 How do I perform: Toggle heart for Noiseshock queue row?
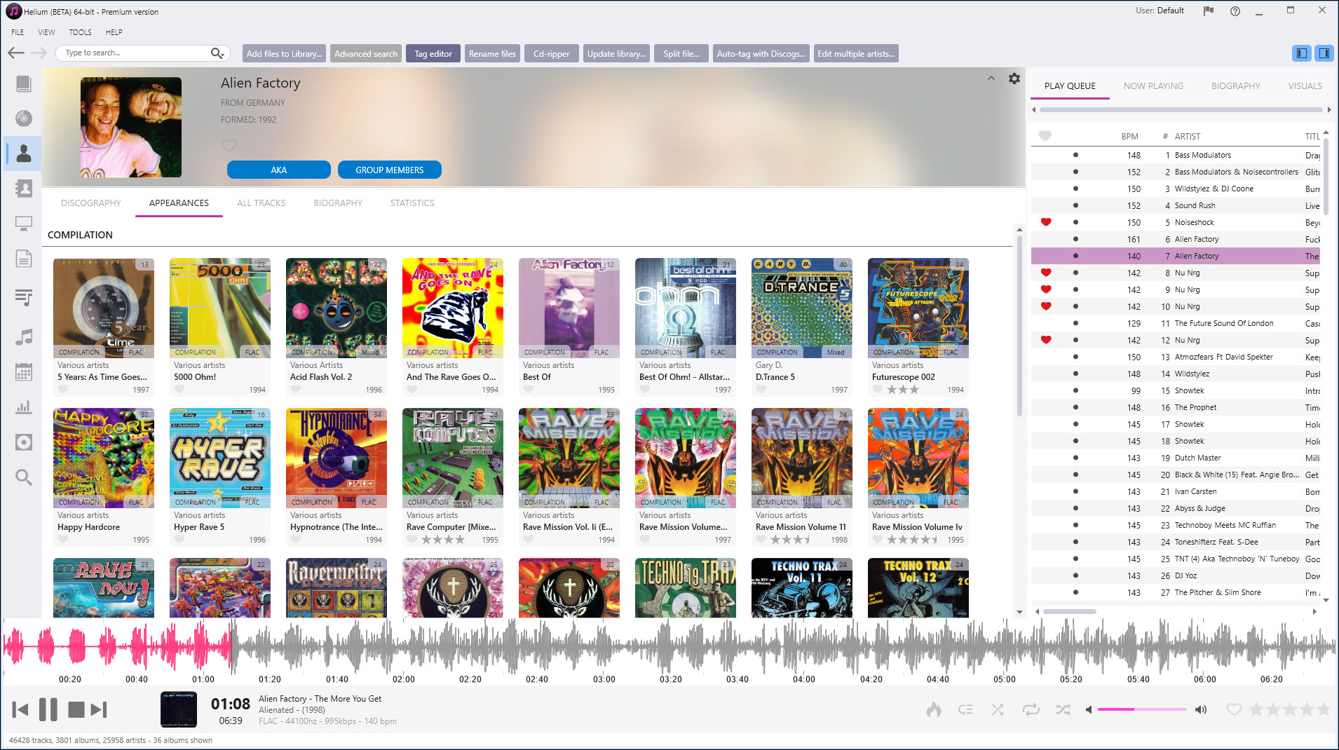pos(1046,222)
